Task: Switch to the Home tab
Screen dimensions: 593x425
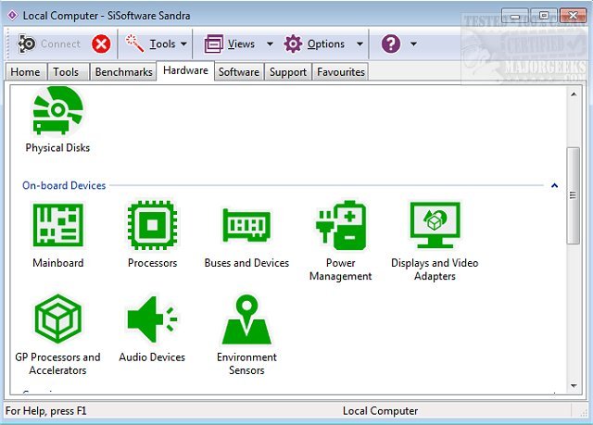Action: point(25,72)
